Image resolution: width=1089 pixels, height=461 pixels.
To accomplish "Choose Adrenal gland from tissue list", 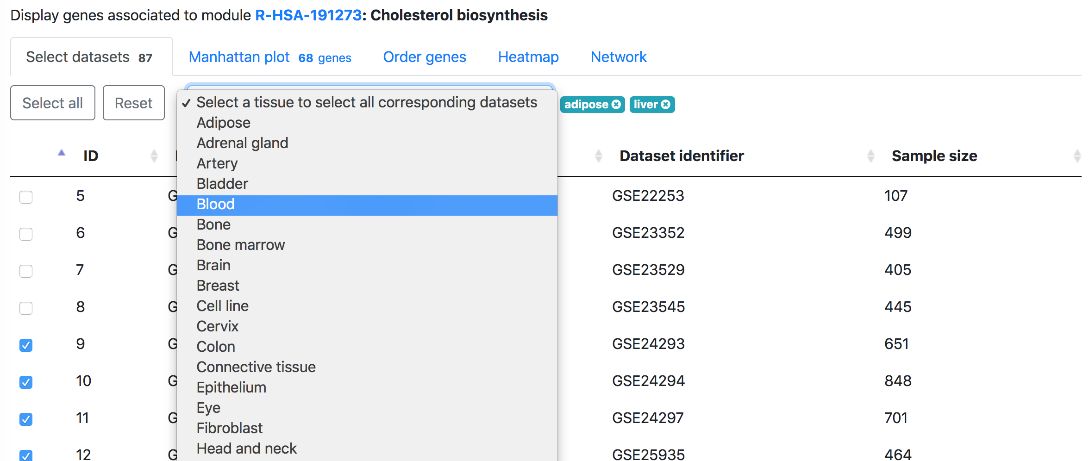I will click(367, 143).
